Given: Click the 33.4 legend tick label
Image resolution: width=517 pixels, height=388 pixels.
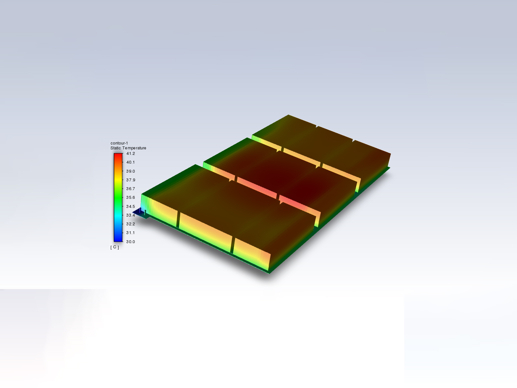Looking at the screenshot, I should click(131, 215).
